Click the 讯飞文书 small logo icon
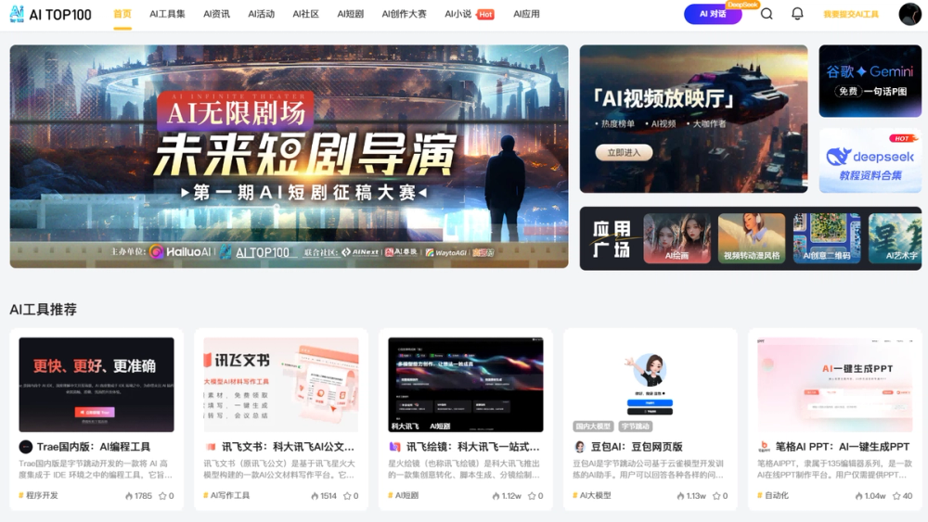This screenshot has height=522, width=928. click(210, 447)
